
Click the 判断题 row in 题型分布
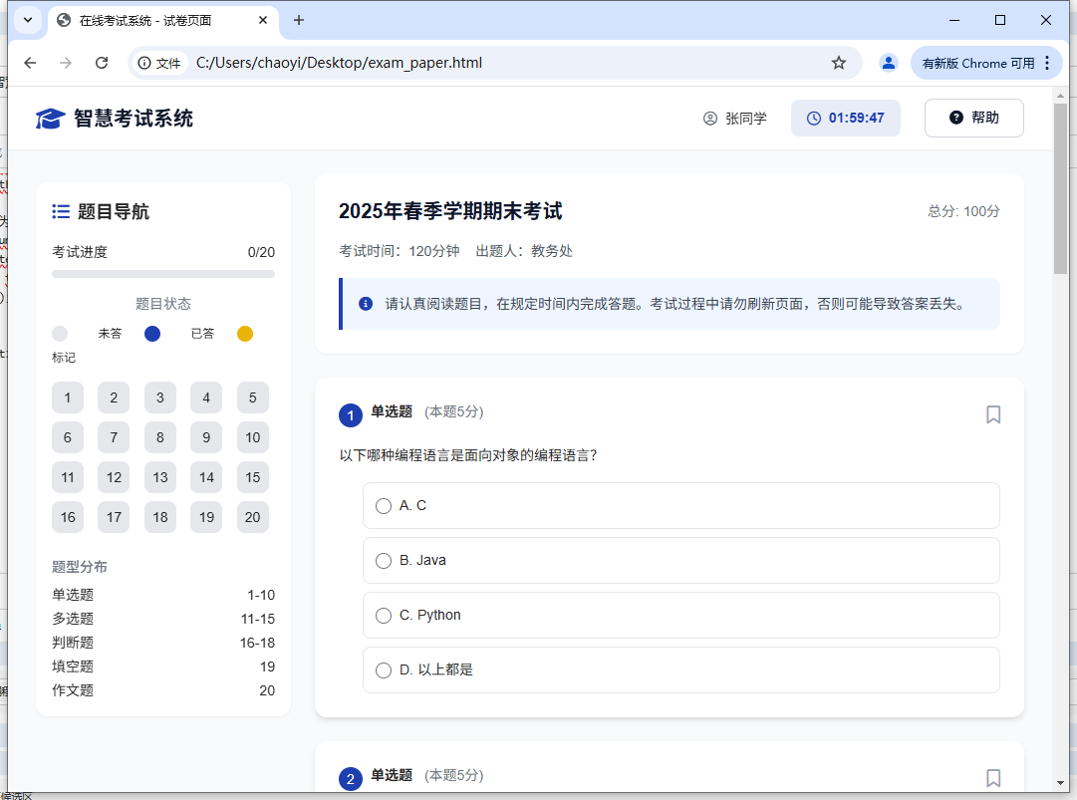click(163, 643)
